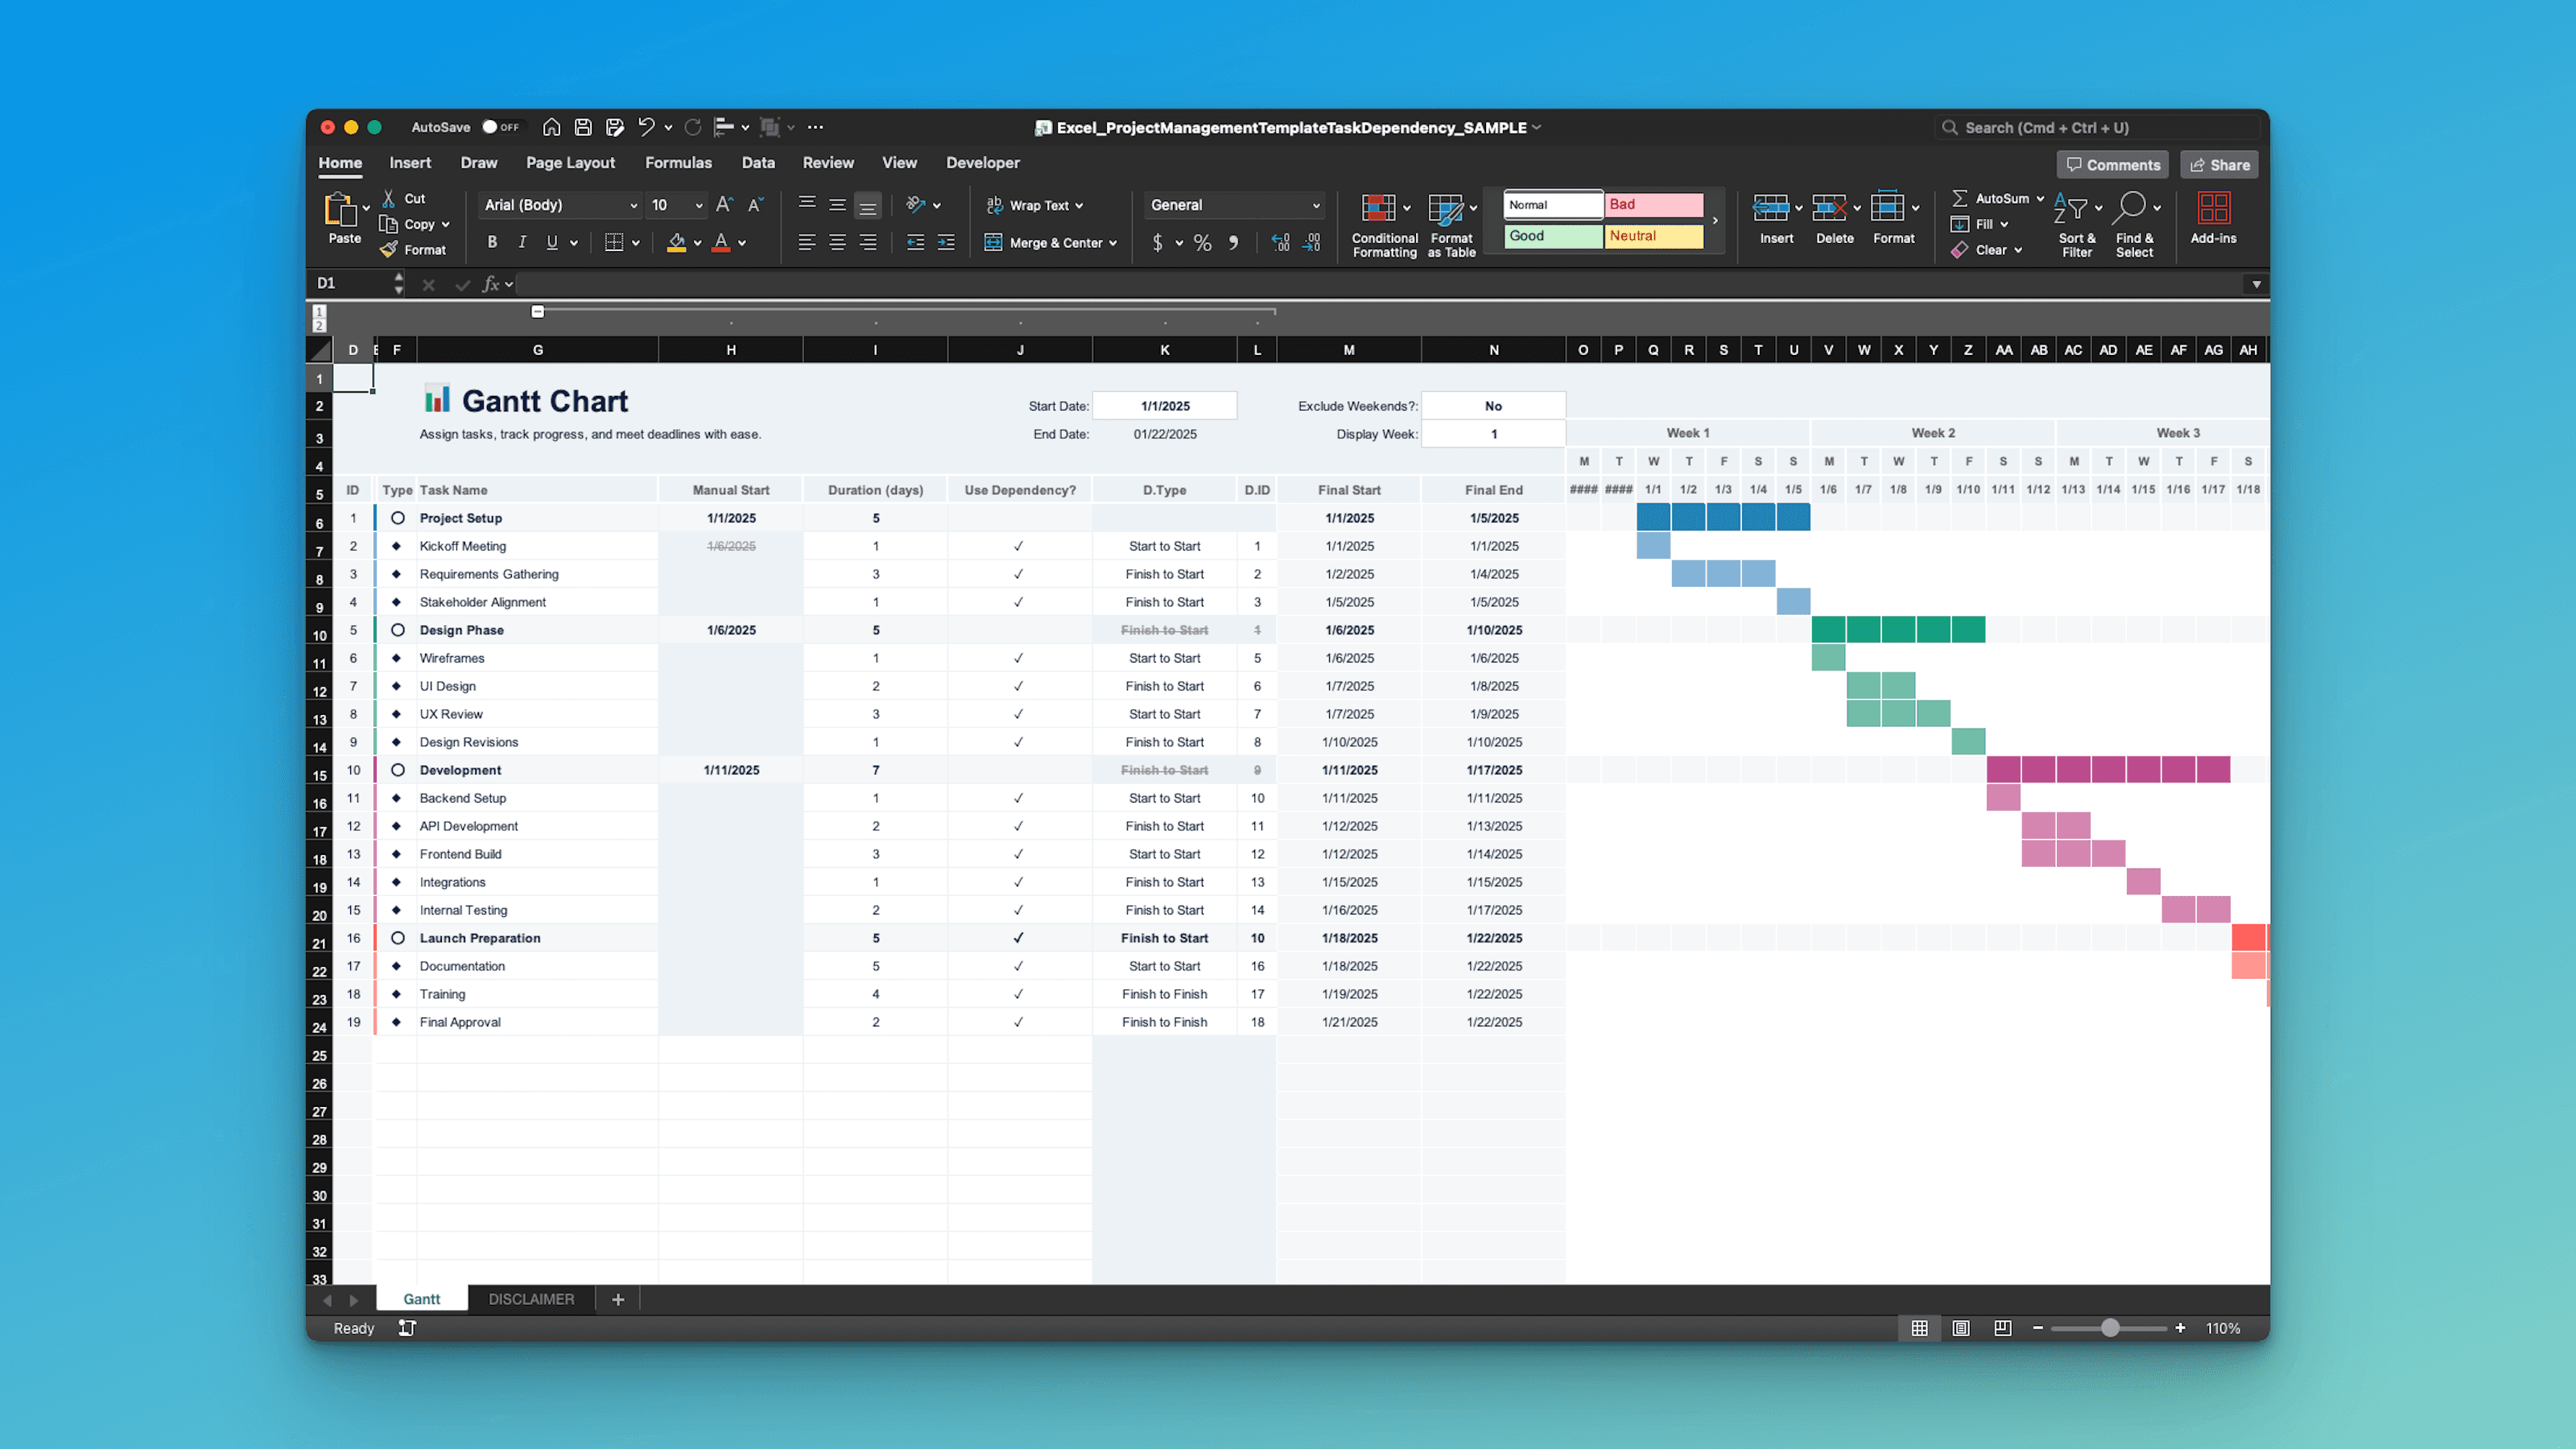Viewport: 2576px width, 1449px height.
Task: Open the General number format dropdown
Action: [x=1234, y=204]
